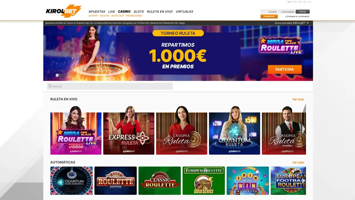
Task: Open the RULETA EN VIVO menu item
Action: (160, 12)
